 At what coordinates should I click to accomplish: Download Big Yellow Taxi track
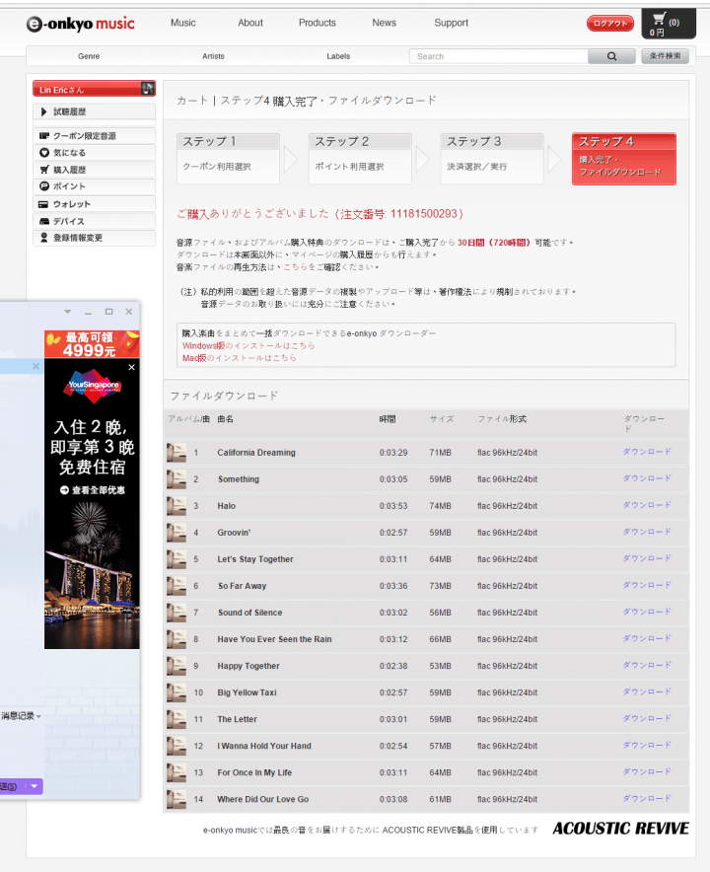click(647, 691)
